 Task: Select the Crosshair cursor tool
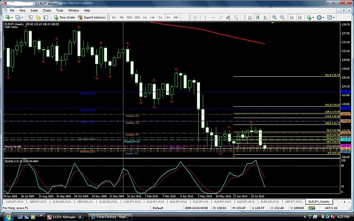click(x=195, y=18)
